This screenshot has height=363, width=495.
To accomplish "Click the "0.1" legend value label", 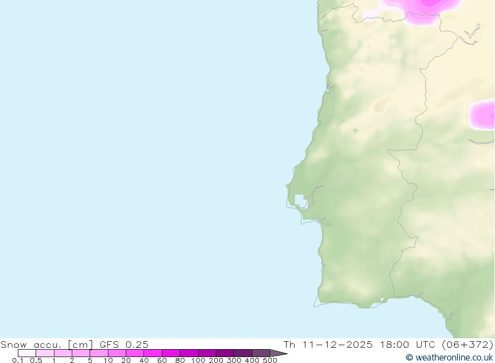I will (17, 360).
